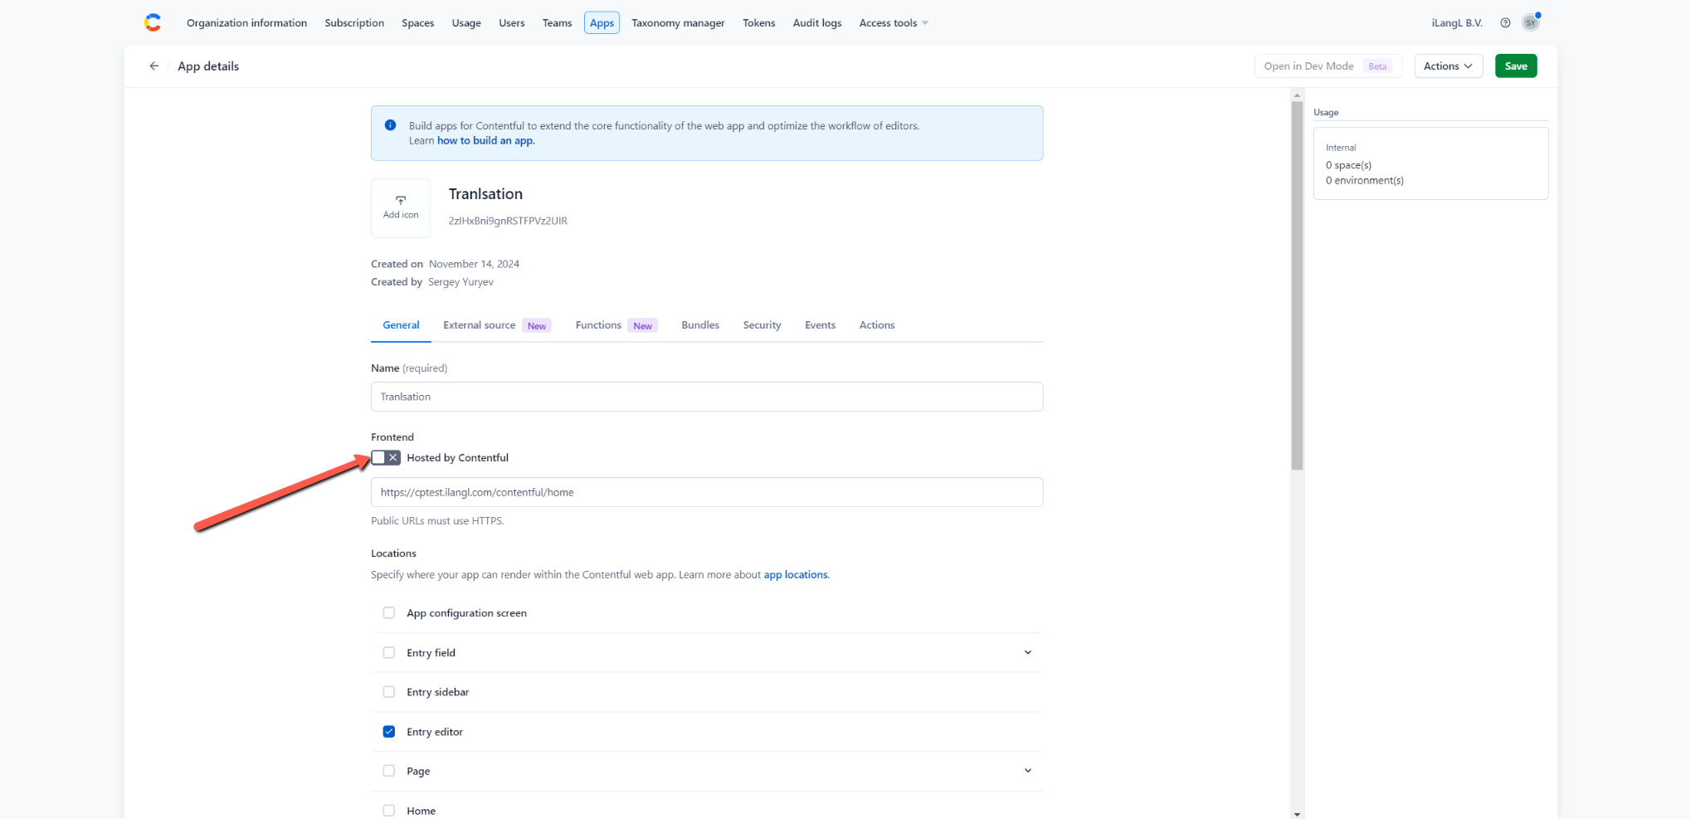This screenshot has width=1690, height=819.
Task: Click the November 14, 2024 date
Action: pyautogui.click(x=474, y=264)
